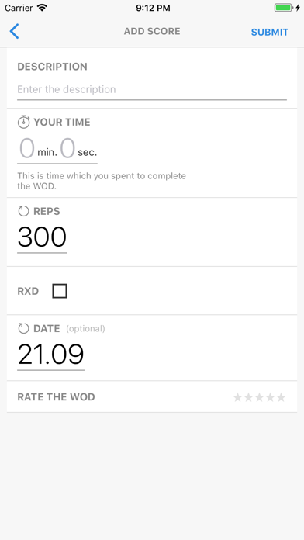Select the second rating star
Viewport: 304px width, 540px height.
[249, 397]
